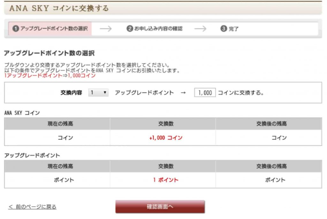327x219 pixels.
Task: Click 交換数 header in coin table
Action: coord(166,124)
